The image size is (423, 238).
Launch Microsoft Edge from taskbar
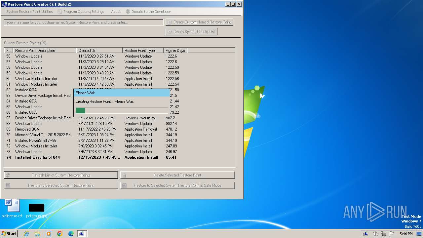tap(71, 234)
